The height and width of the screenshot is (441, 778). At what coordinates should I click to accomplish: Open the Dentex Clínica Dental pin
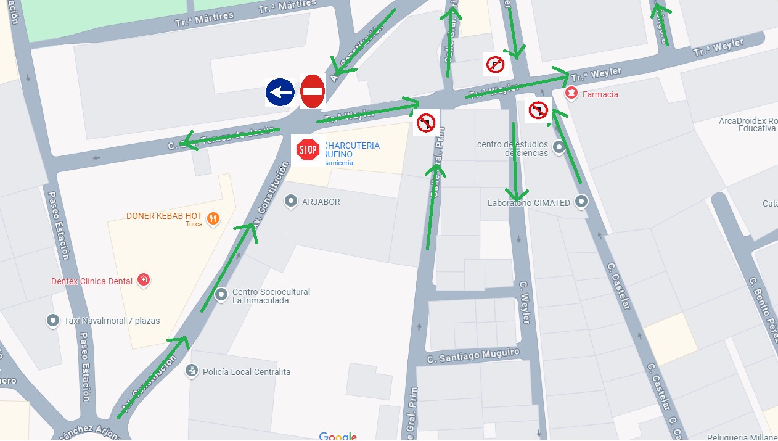[144, 281]
